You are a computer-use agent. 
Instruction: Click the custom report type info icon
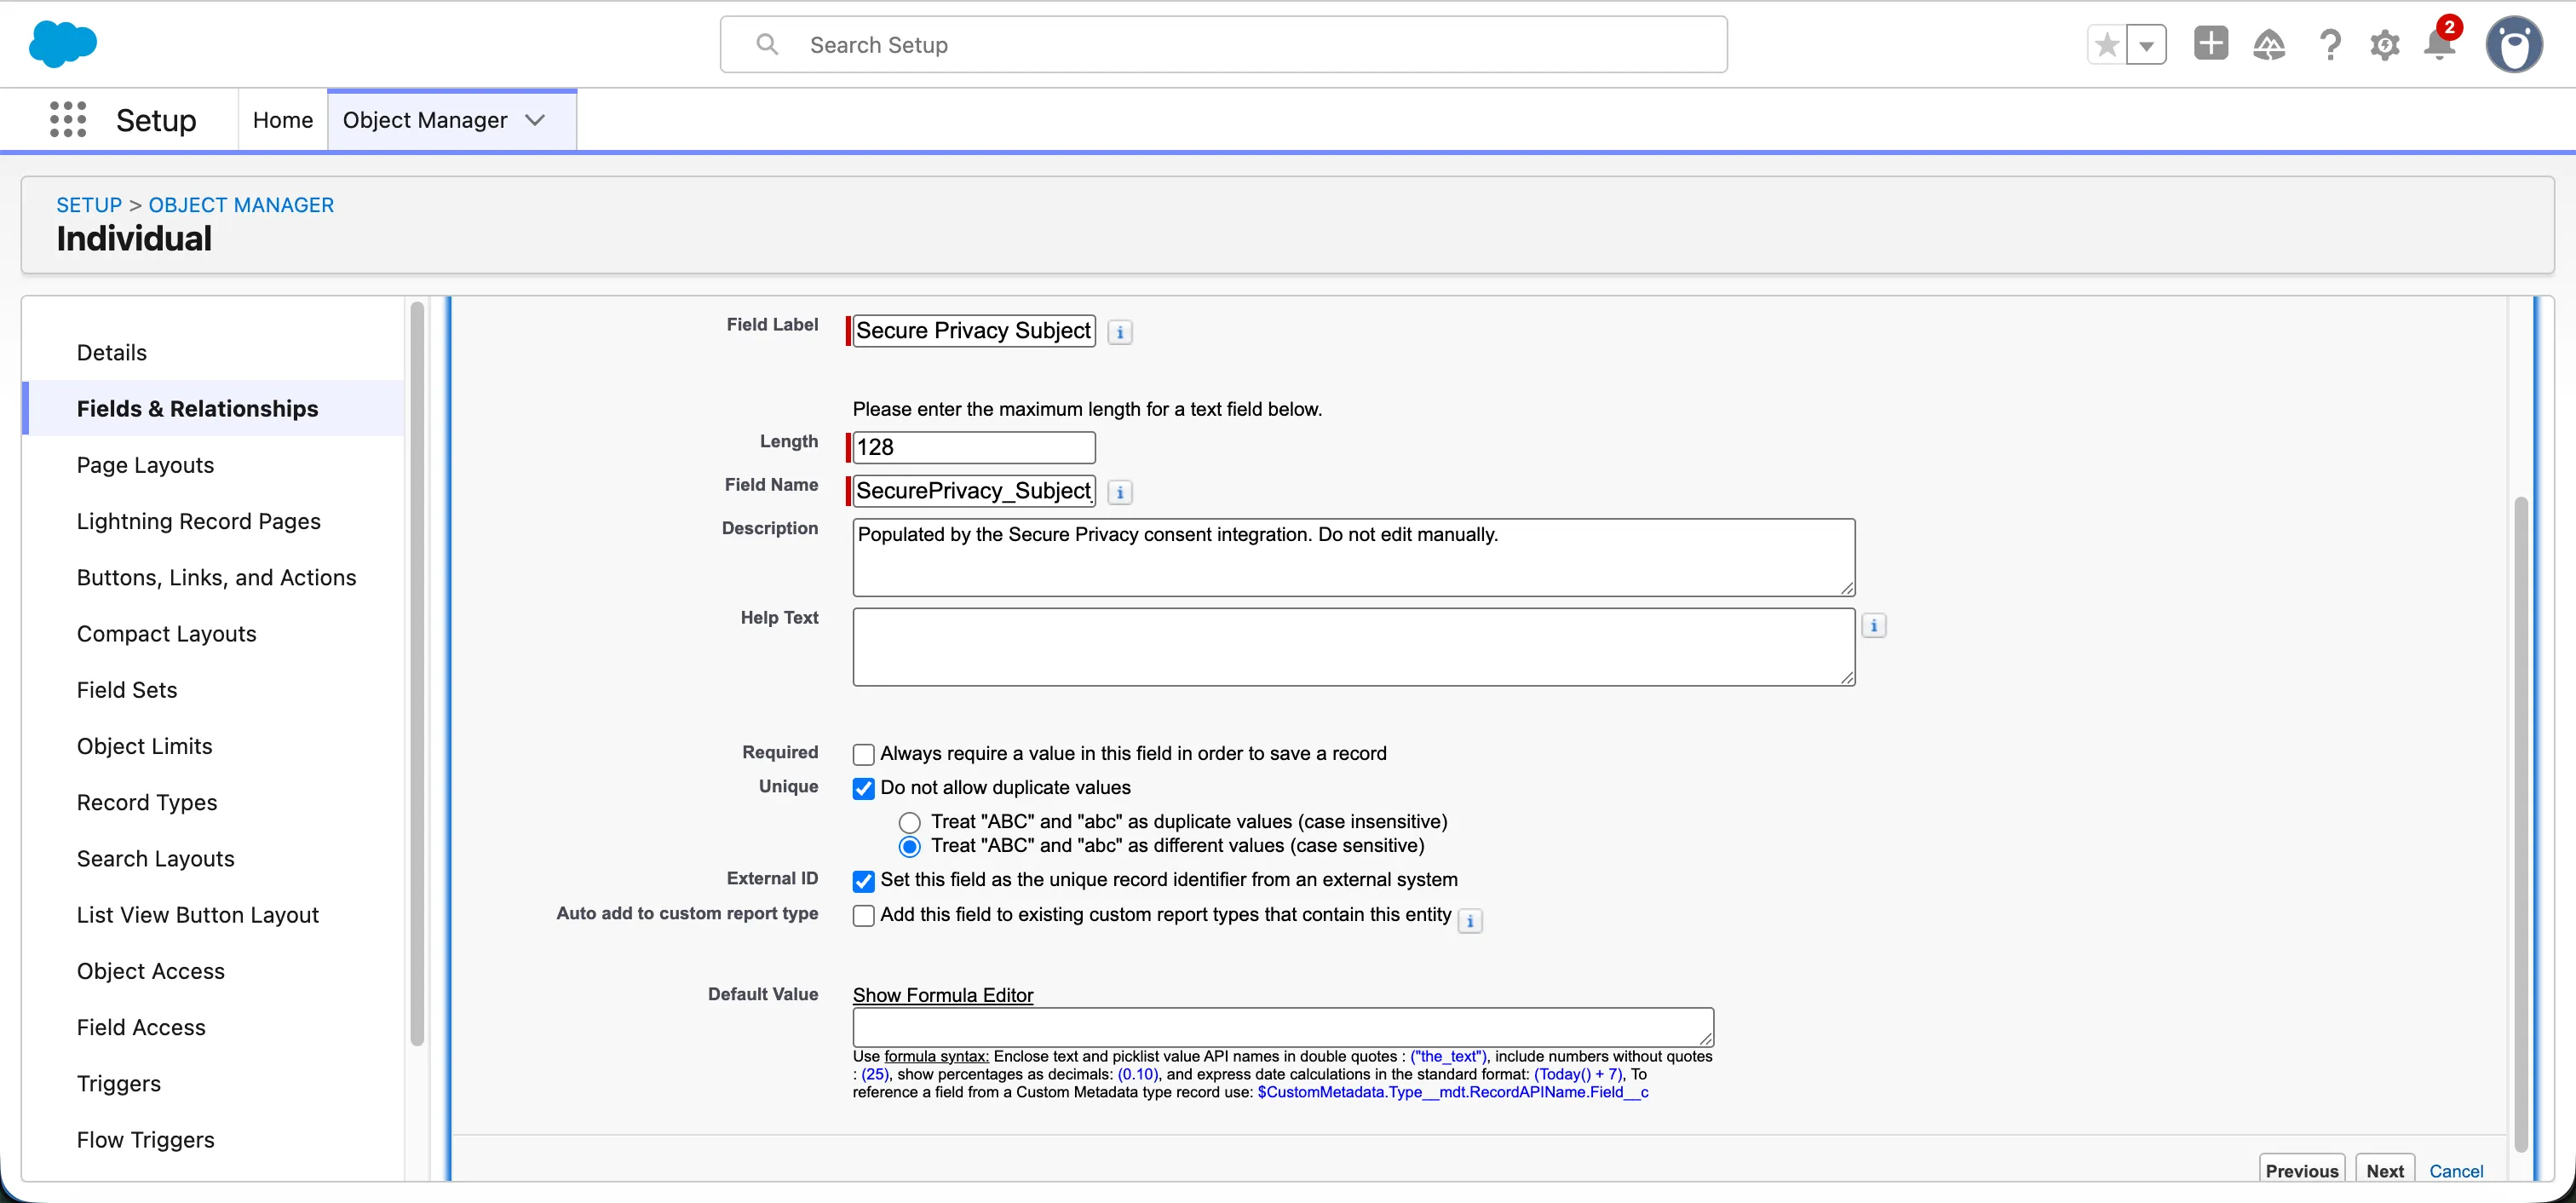[1470, 921]
